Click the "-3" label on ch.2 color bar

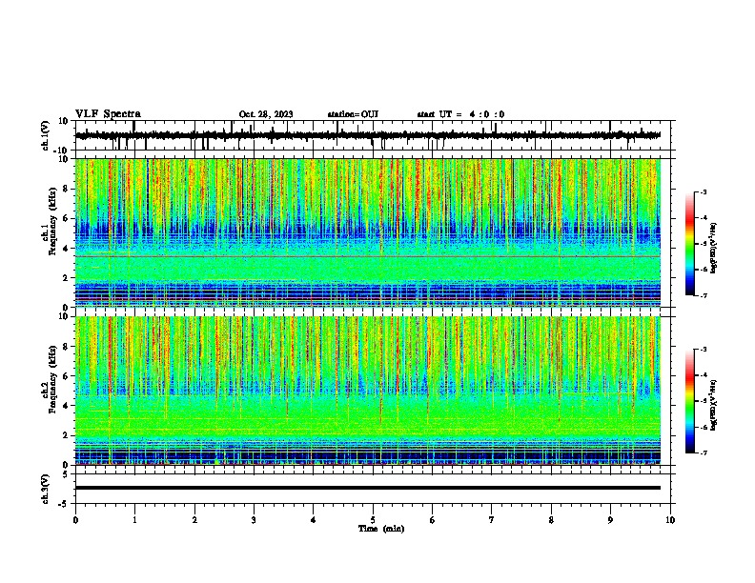point(703,350)
